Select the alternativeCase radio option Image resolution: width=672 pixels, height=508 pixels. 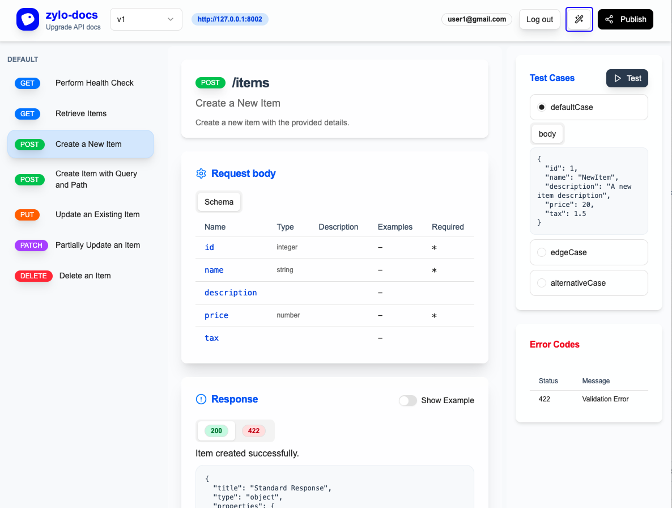coord(542,283)
